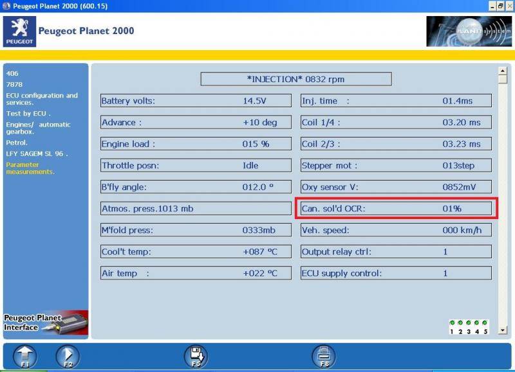Viewport: 515px width, 372px height.
Task: Click the Oxy sensor V parameter field
Action: click(396, 187)
